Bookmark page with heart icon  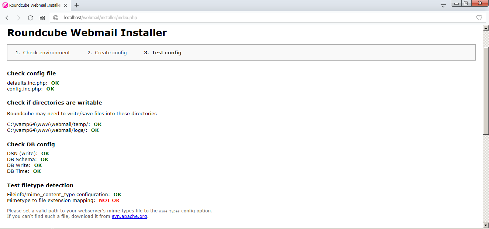click(x=479, y=18)
